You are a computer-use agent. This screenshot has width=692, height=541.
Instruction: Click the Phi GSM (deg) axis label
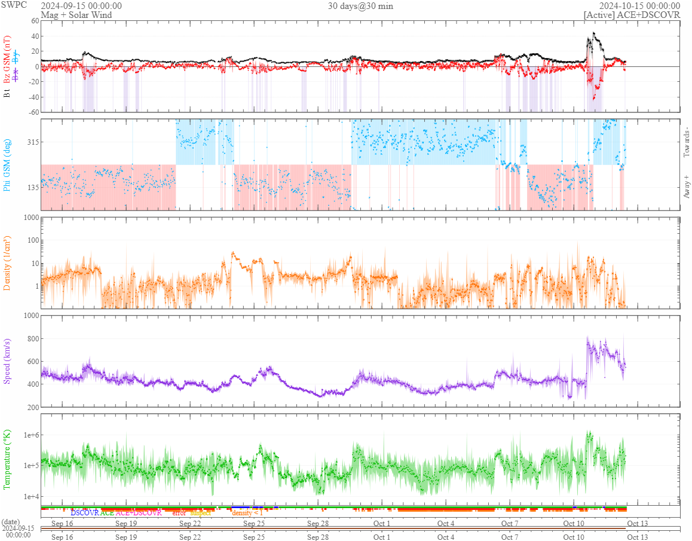(x=8, y=164)
